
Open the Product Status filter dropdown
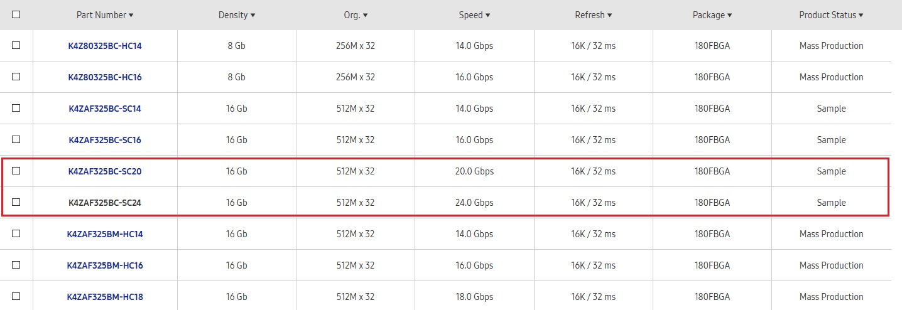click(x=831, y=15)
